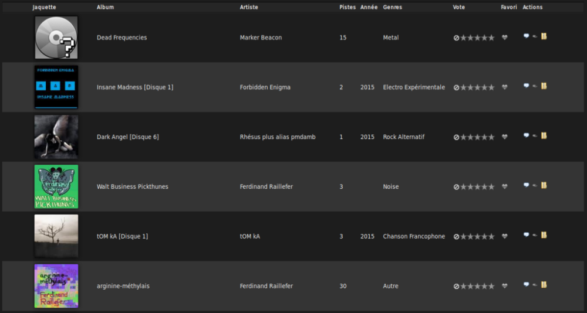Mark Insane Madness as a favorite
The image size is (587, 313).
click(x=505, y=87)
